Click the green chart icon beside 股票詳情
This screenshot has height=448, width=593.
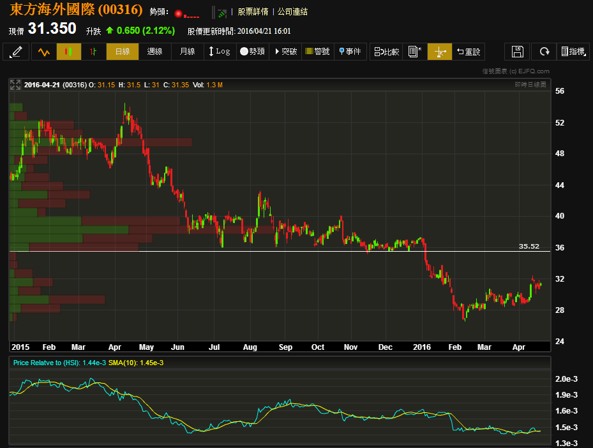point(222,13)
